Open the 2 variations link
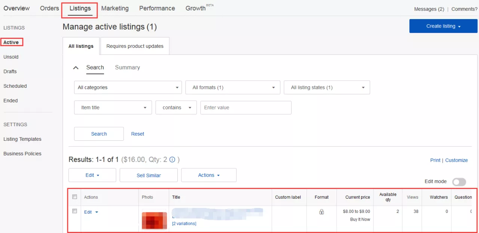 [184, 224]
